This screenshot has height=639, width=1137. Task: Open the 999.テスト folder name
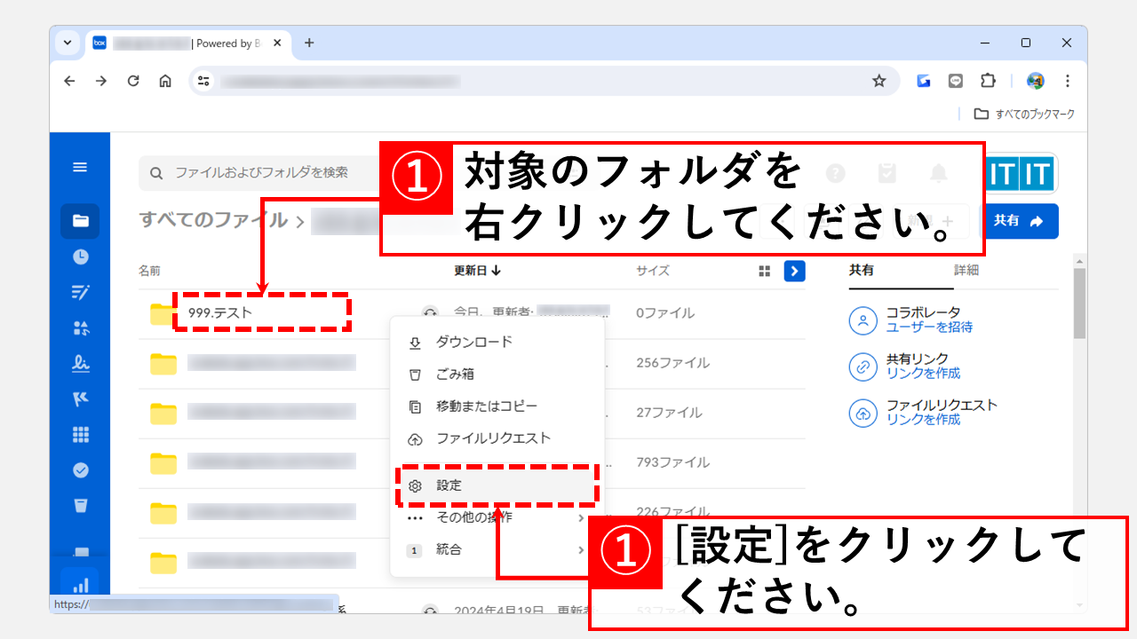(x=220, y=313)
